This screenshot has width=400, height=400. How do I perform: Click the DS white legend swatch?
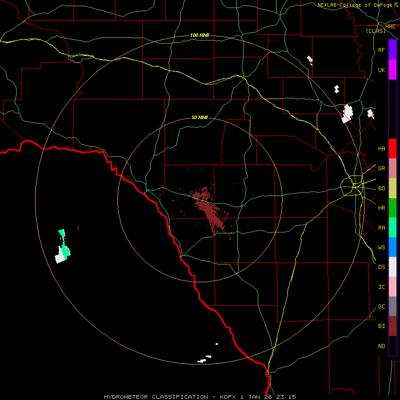[392, 267]
